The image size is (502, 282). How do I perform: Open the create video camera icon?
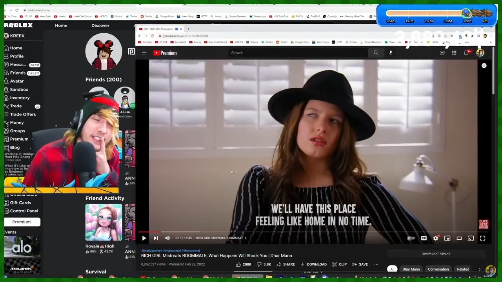442,52
